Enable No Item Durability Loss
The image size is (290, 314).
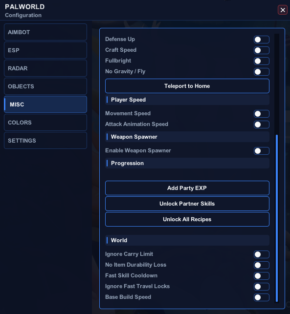(261, 265)
